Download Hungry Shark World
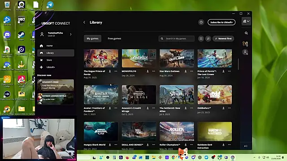287x161 pixels. point(110,145)
